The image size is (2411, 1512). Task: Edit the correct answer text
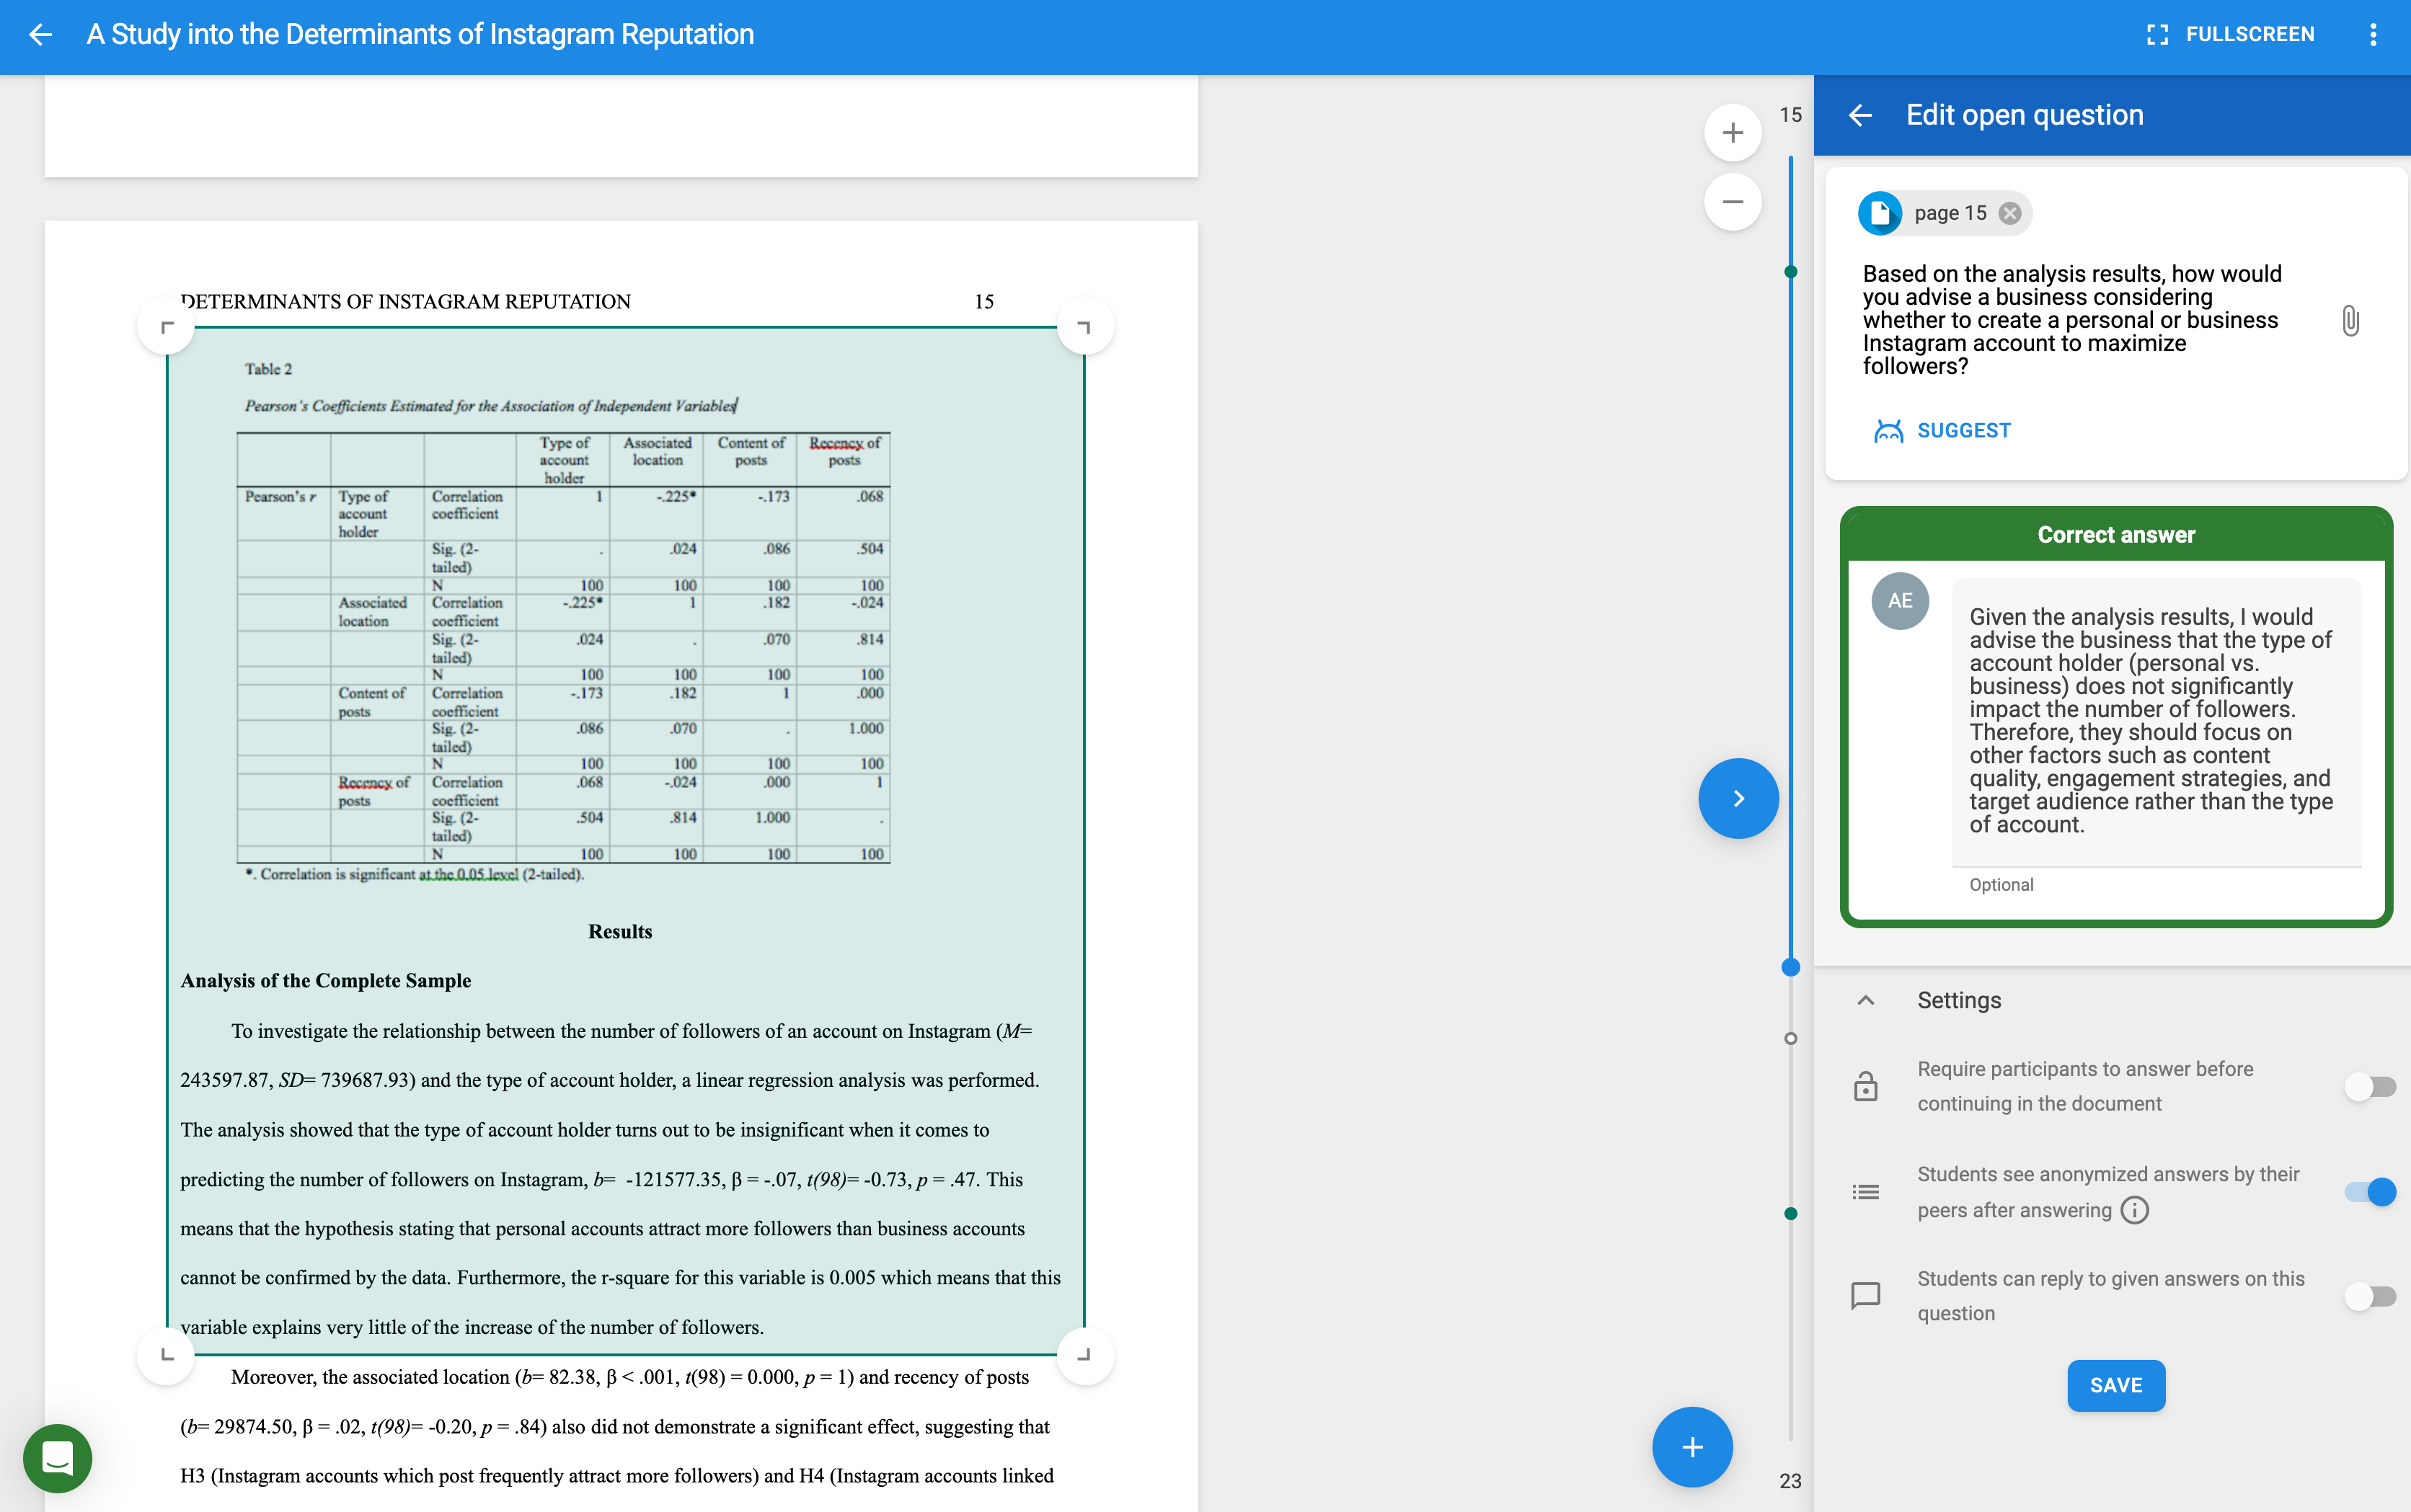2156,720
